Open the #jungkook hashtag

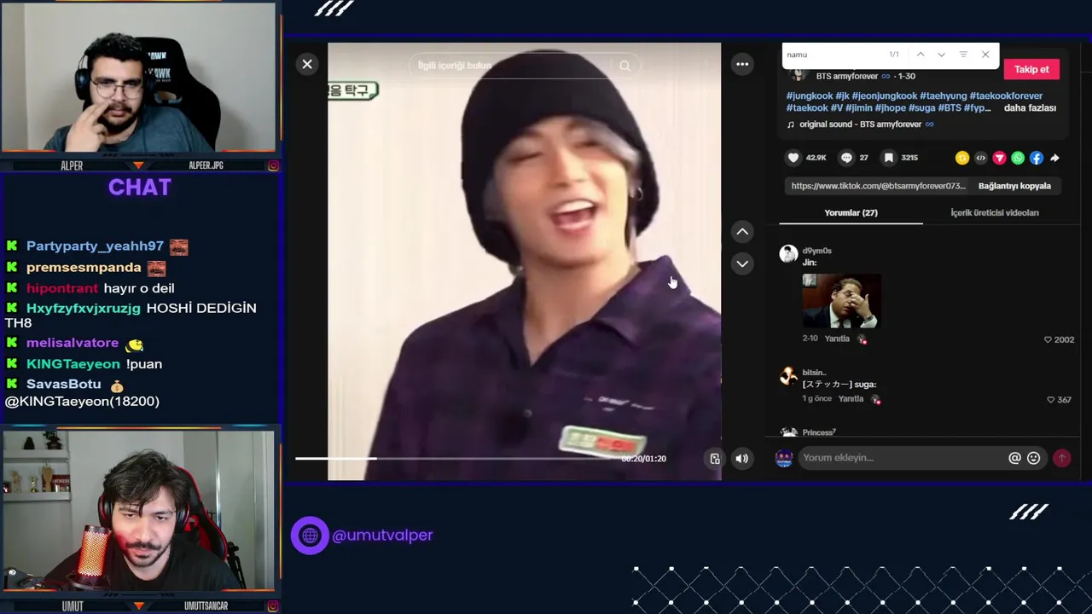pyautogui.click(x=809, y=96)
